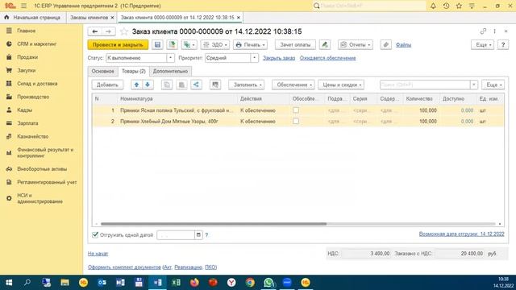Click the Зачет оплаты button
The height and width of the screenshot is (290, 516).
pyautogui.click(x=295, y=45)
